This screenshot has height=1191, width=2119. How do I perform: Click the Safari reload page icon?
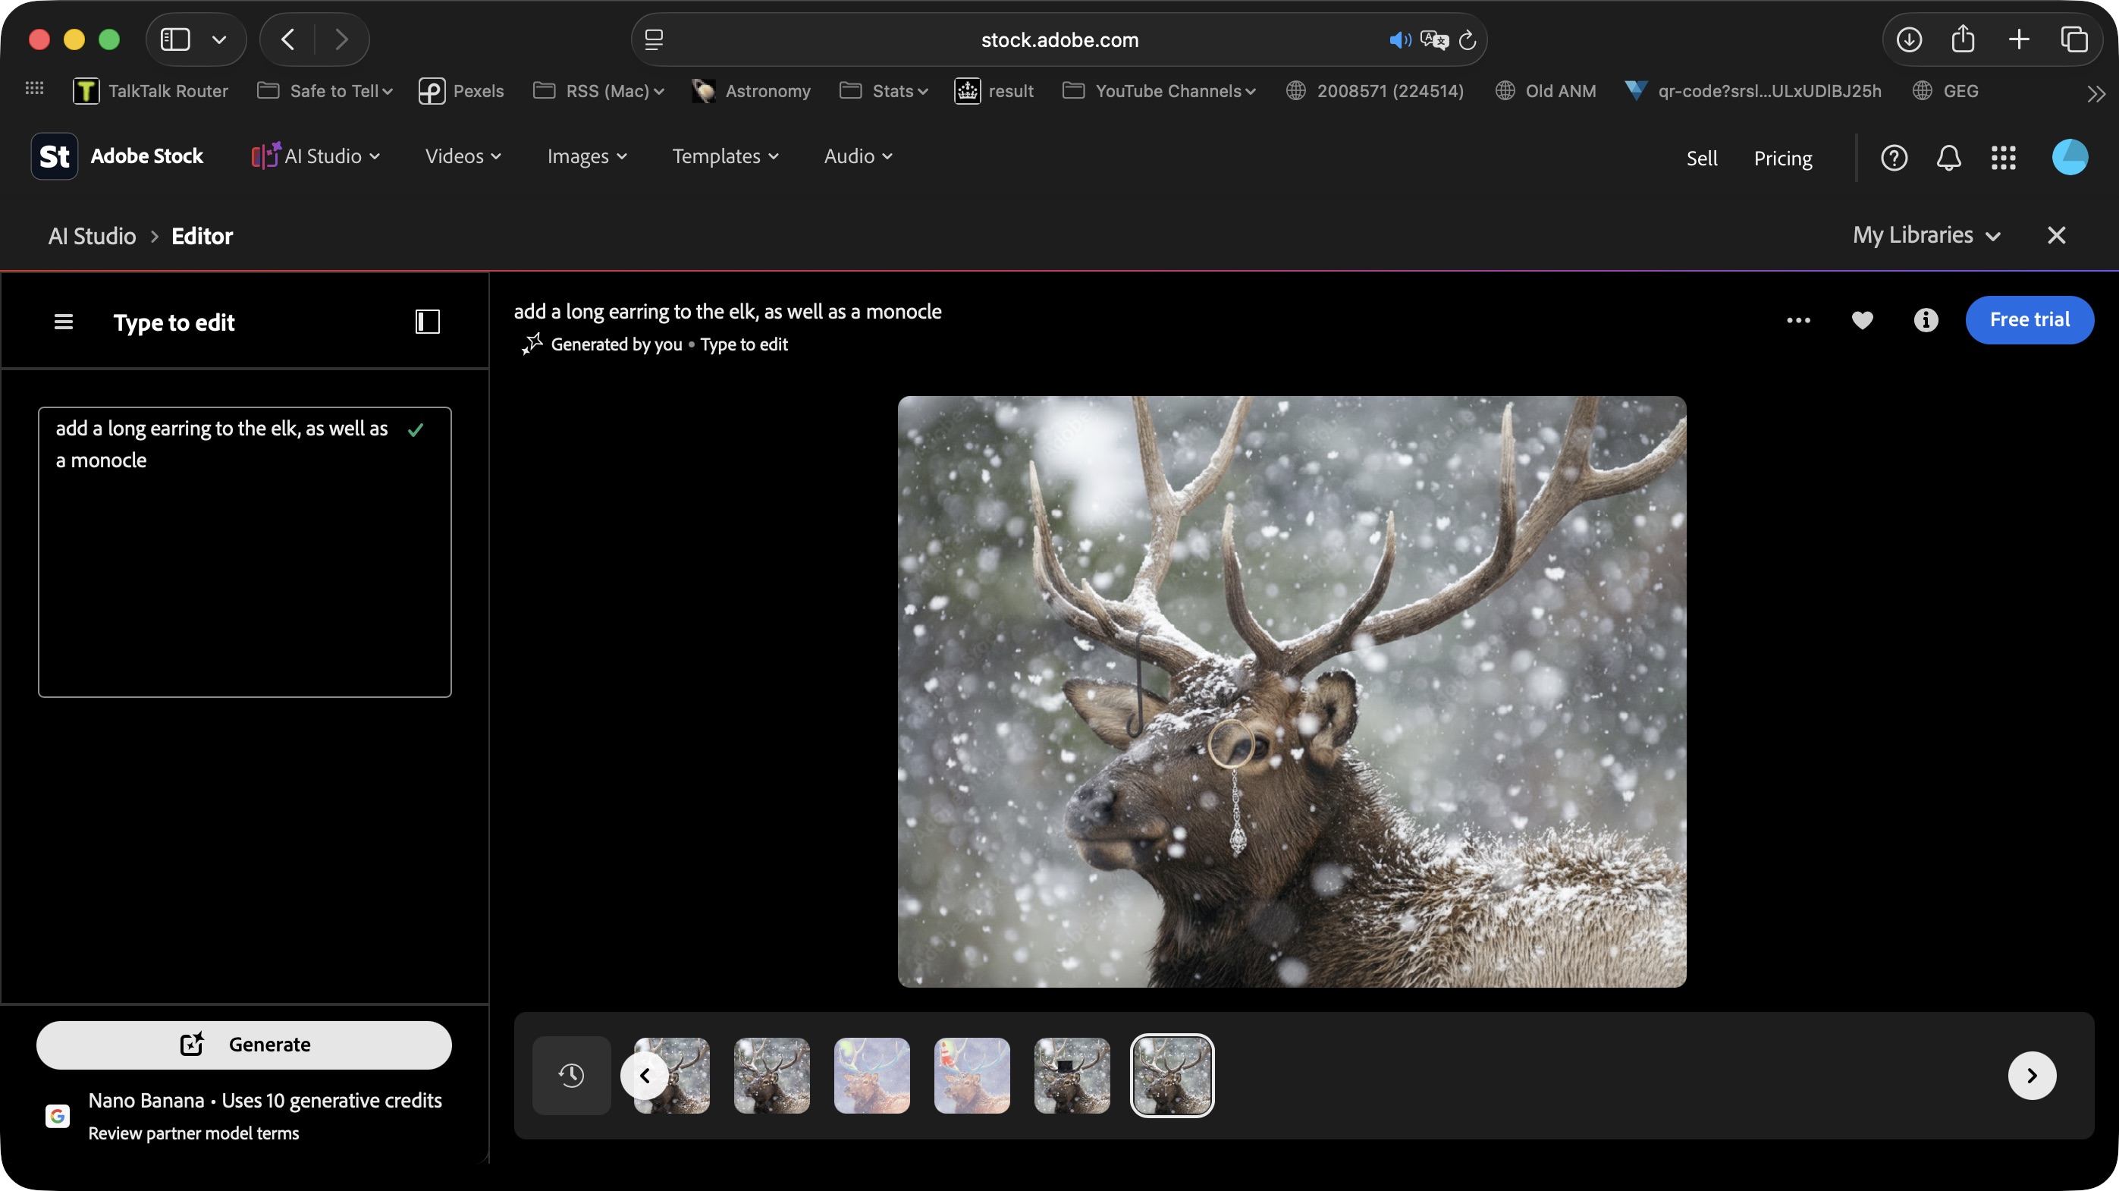pyautogui.click(x=1468, y=39)
